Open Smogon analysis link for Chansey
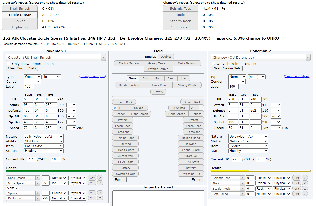The width and height of the screenshot is (316, 206). point(297,76)
